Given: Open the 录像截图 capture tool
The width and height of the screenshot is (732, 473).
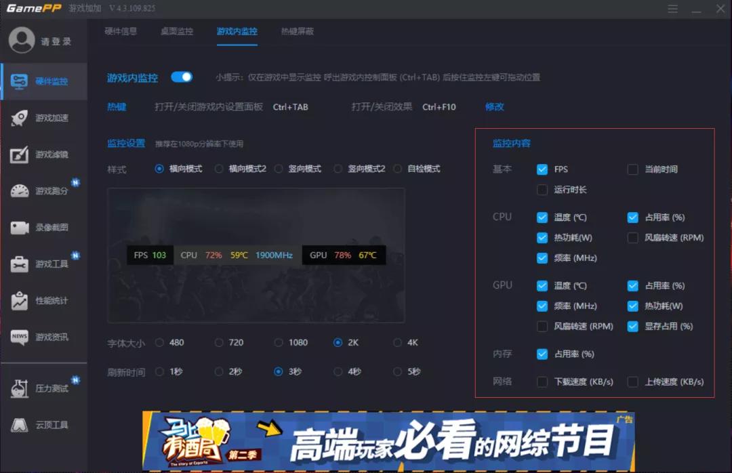Looking at the screenshot, I should [x=44, y=228].
